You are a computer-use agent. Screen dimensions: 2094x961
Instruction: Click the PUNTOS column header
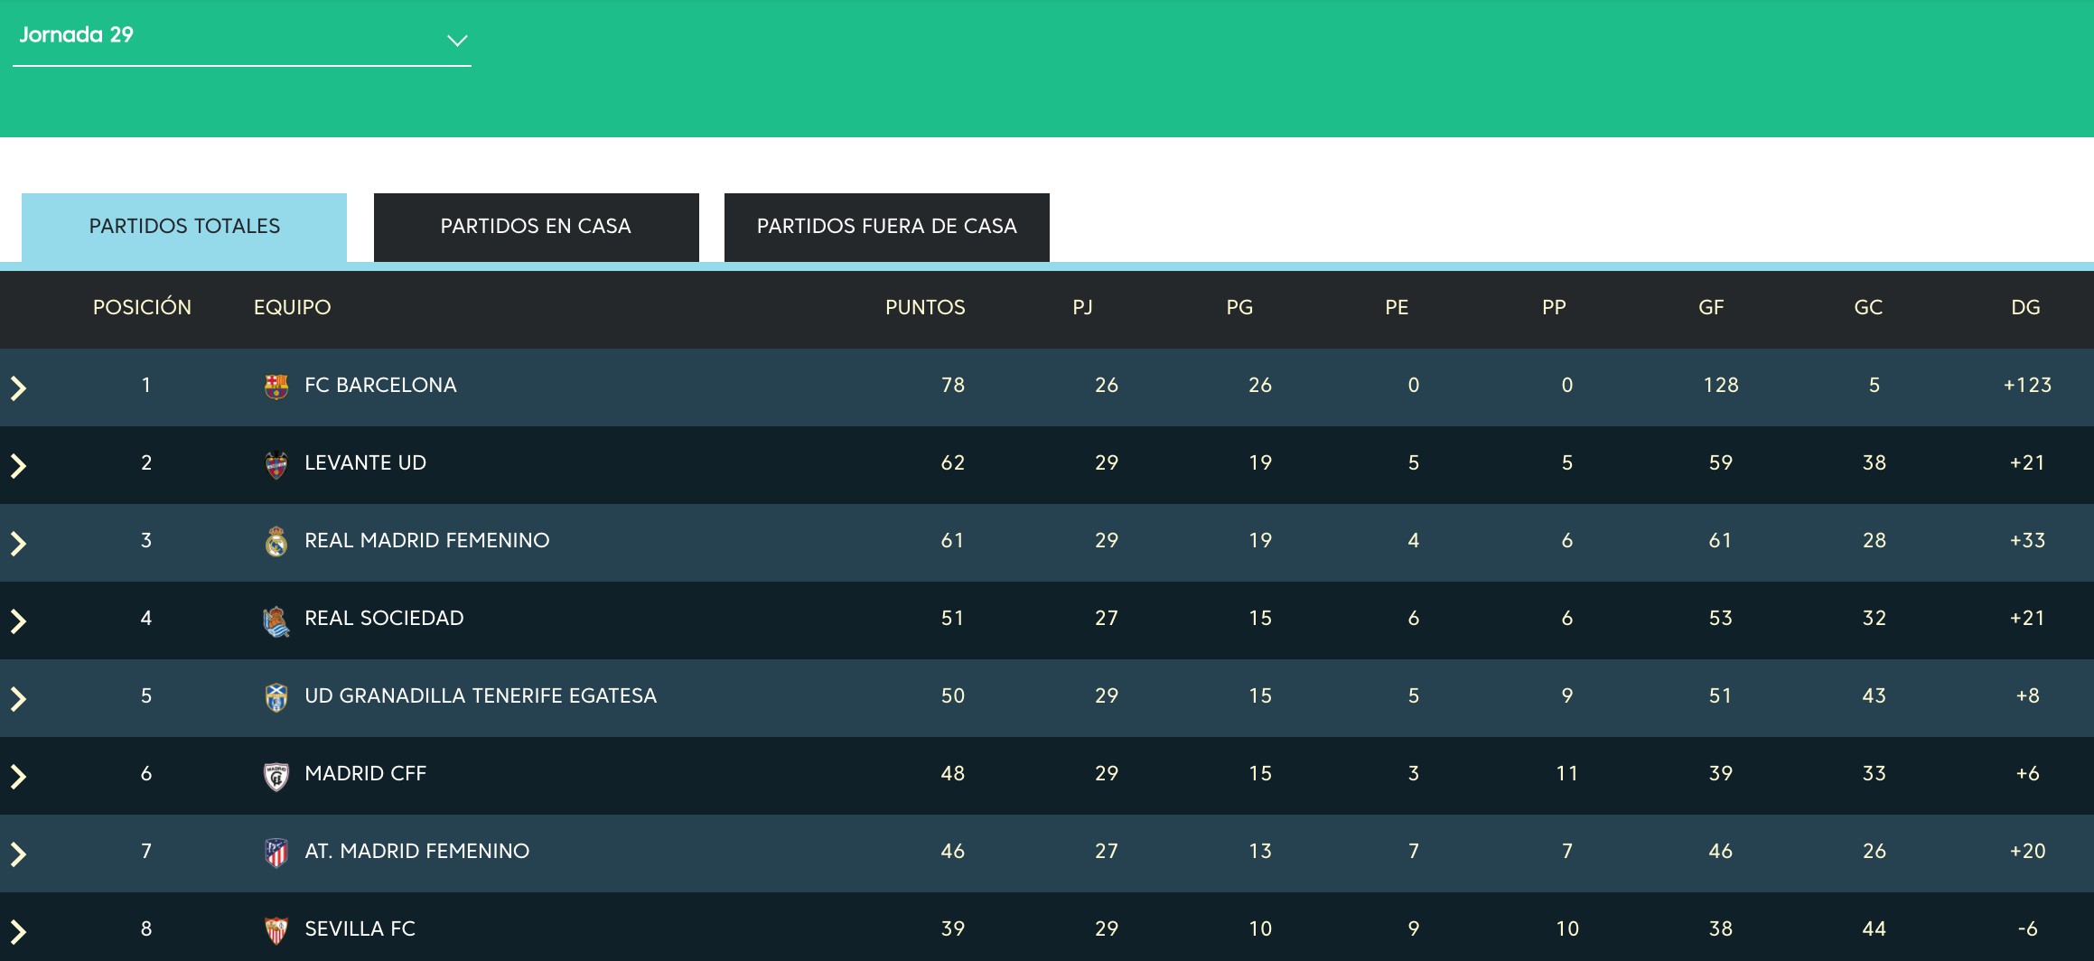925,308
